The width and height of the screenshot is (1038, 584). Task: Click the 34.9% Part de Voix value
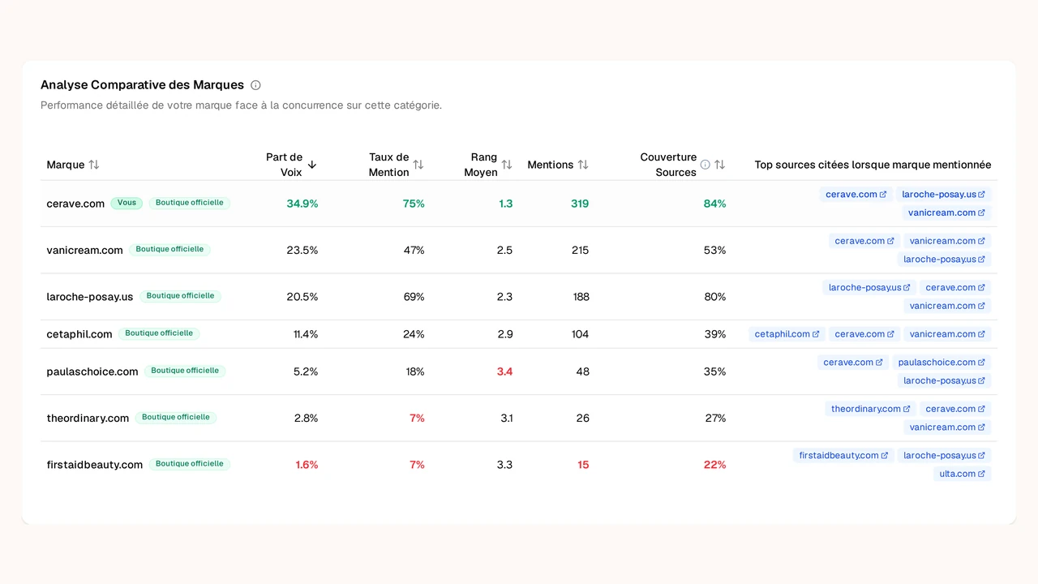(302, 204)
